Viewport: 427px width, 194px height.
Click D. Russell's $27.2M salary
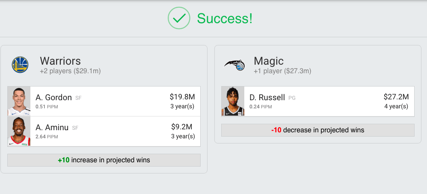click(396, 97)
